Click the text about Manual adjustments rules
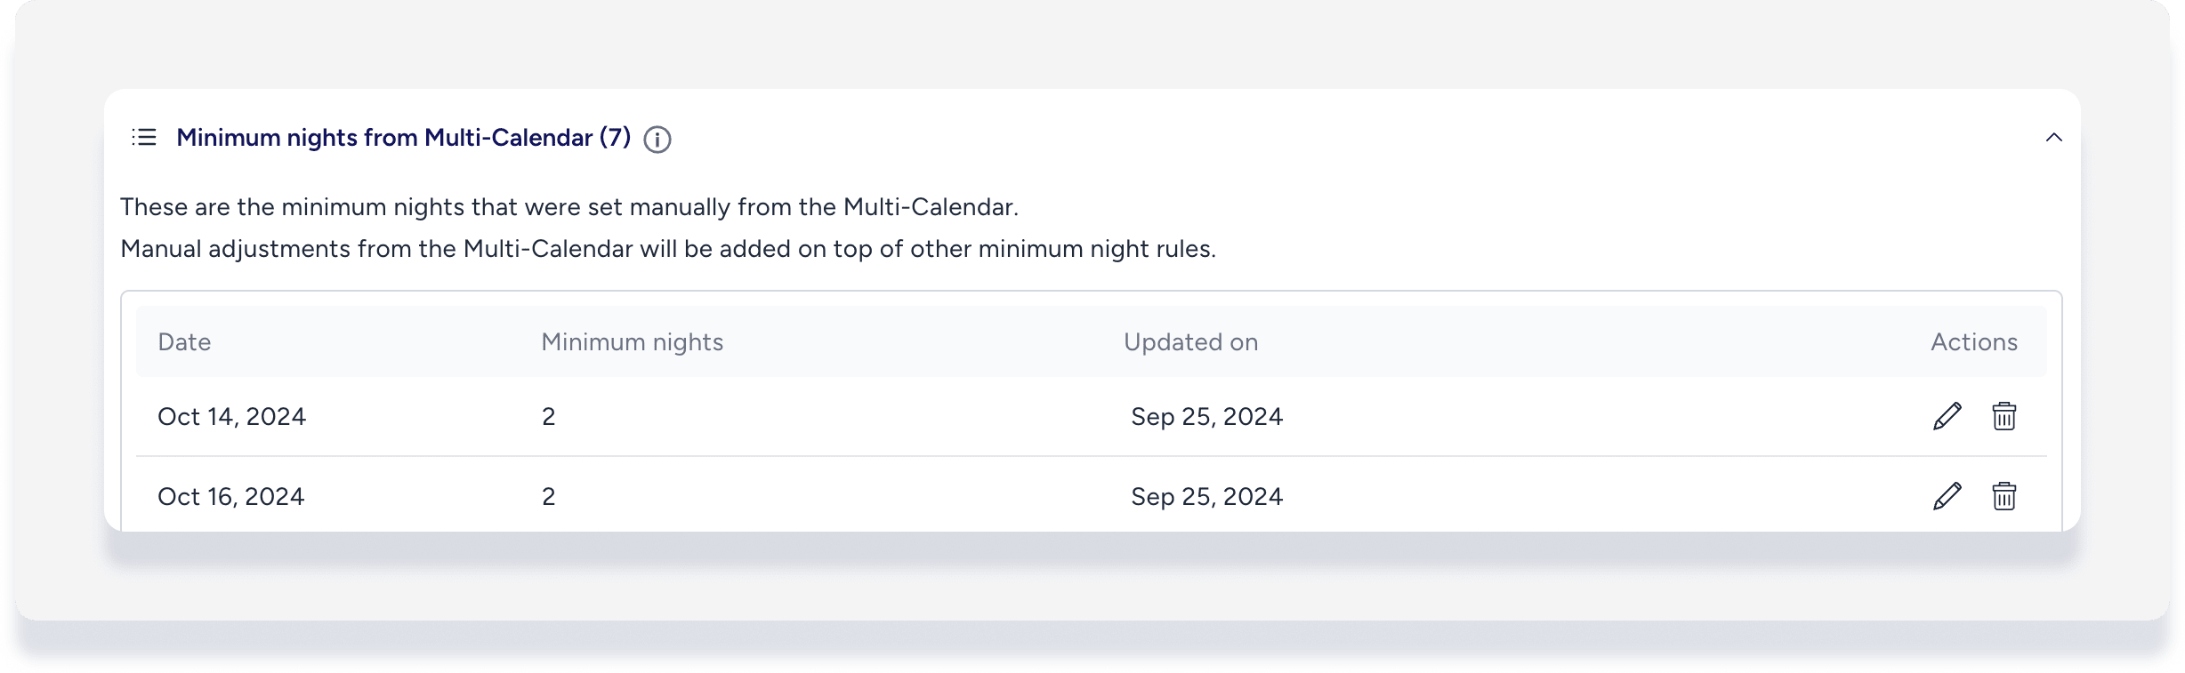Screen dimensions: 2185x673 click(x=667, y=249)
